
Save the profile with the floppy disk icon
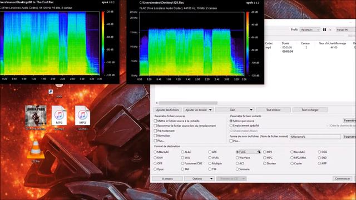[x=324, y=29]
